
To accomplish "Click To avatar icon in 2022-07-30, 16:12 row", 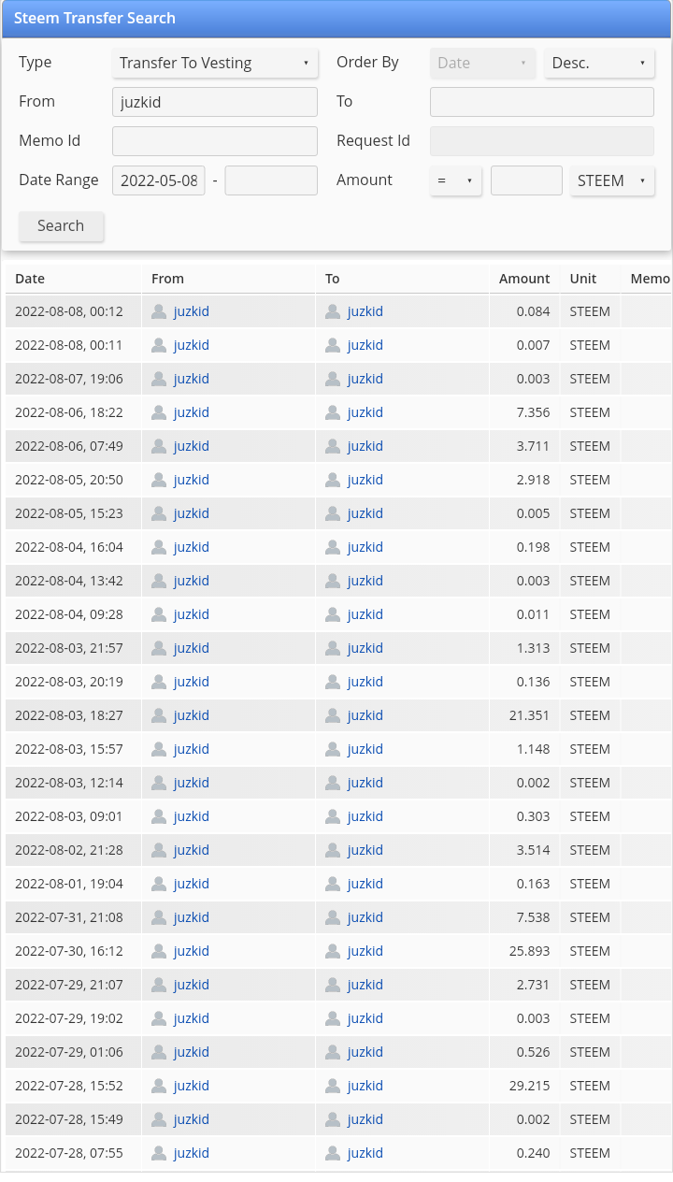I will [x=333, y=951].
